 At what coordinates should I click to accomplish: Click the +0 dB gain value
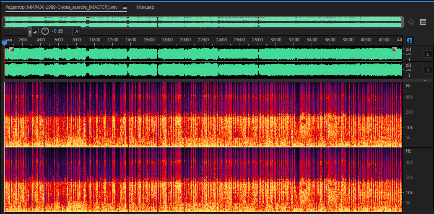point(57,31)
